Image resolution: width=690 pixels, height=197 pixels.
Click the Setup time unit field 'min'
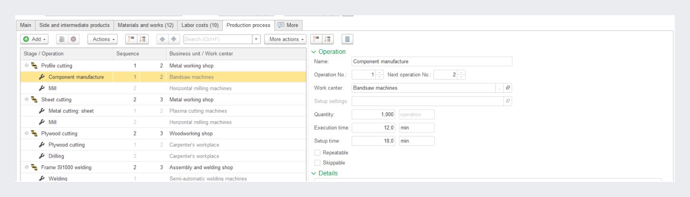[x=417, y=141]
